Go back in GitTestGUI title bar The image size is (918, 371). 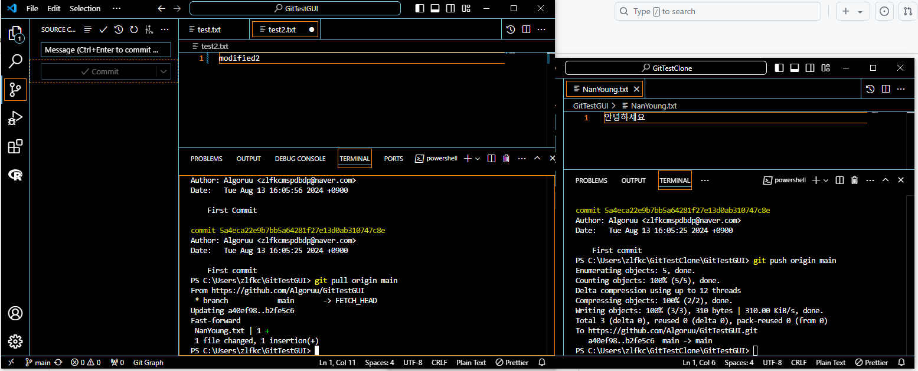(162, 9)
